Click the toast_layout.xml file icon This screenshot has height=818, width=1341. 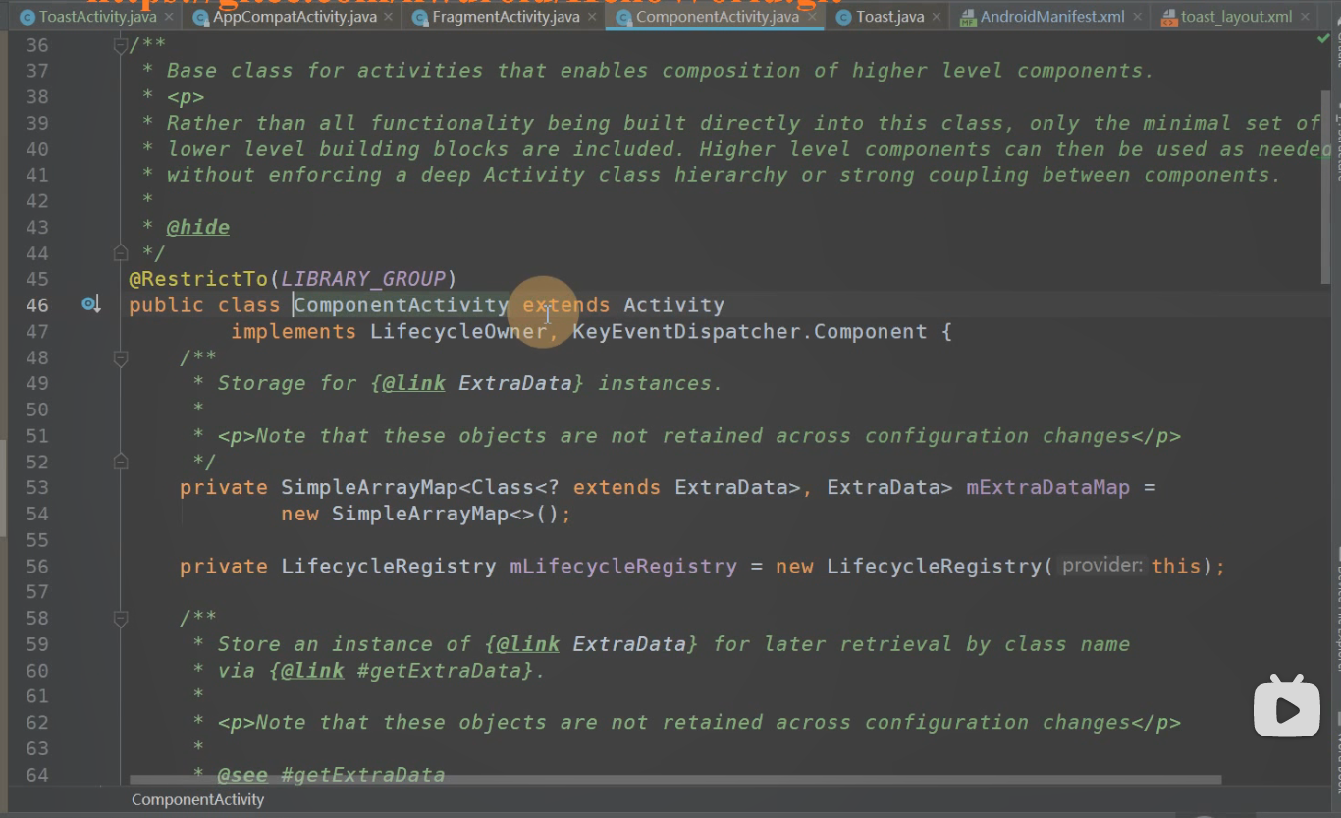coord(1168,17)
